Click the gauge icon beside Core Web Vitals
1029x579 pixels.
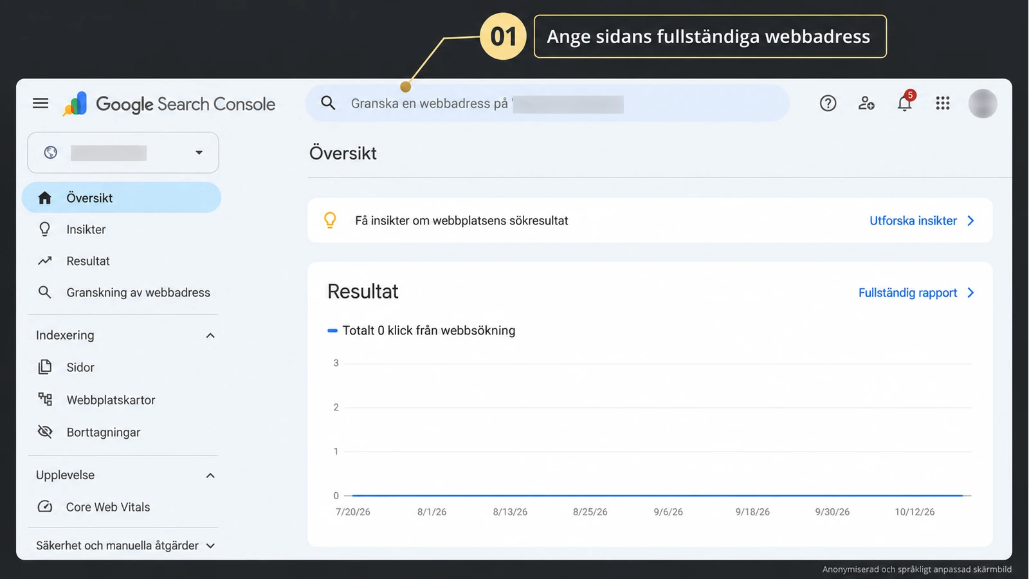tap(44, 506)
